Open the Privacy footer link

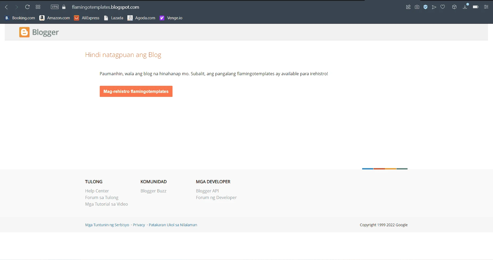(139, 225)
